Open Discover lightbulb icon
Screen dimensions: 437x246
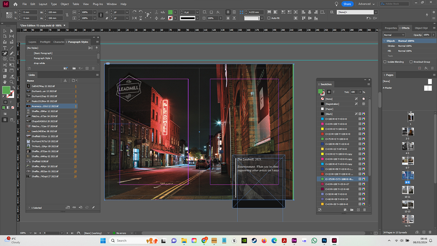tap(336, 4)
